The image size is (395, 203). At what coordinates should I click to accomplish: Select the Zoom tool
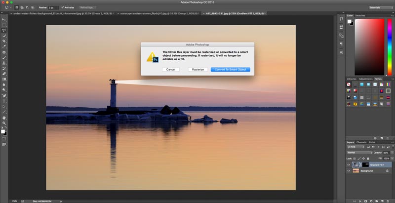click(x=4, y=123)
